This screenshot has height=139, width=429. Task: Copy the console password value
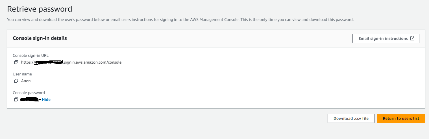(x=16, y=99)
